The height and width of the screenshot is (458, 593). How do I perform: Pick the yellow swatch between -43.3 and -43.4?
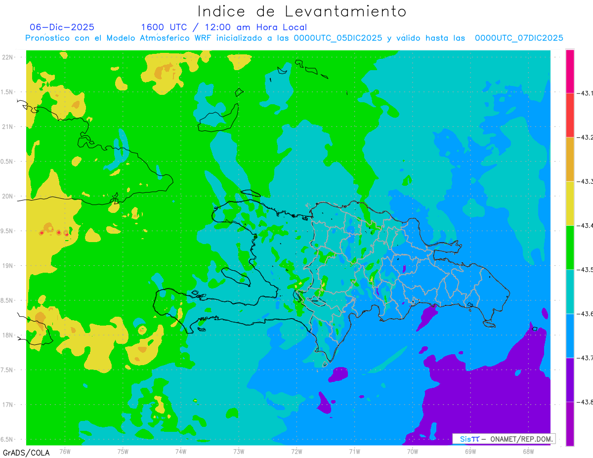[x=570, y=203]
